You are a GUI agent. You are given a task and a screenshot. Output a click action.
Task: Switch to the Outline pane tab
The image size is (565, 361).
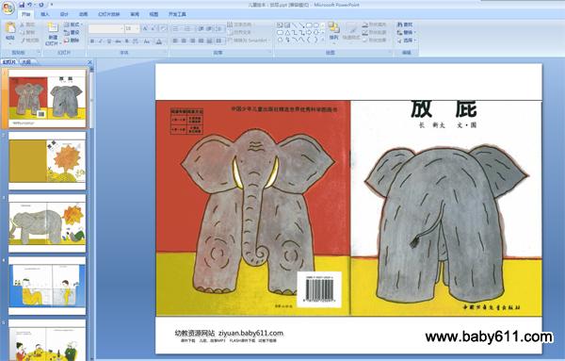click(x=26, y=61)
